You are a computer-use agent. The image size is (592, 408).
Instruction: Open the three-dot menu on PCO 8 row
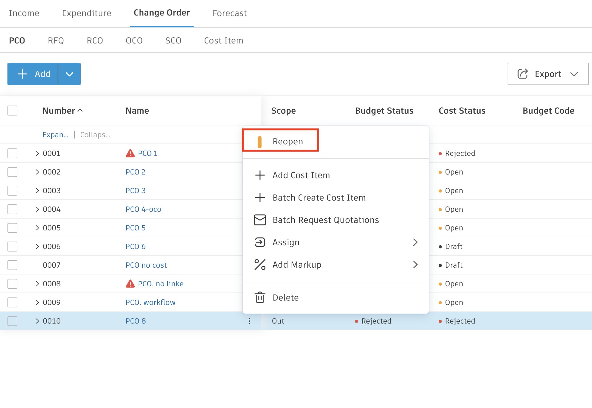(249, 321)
